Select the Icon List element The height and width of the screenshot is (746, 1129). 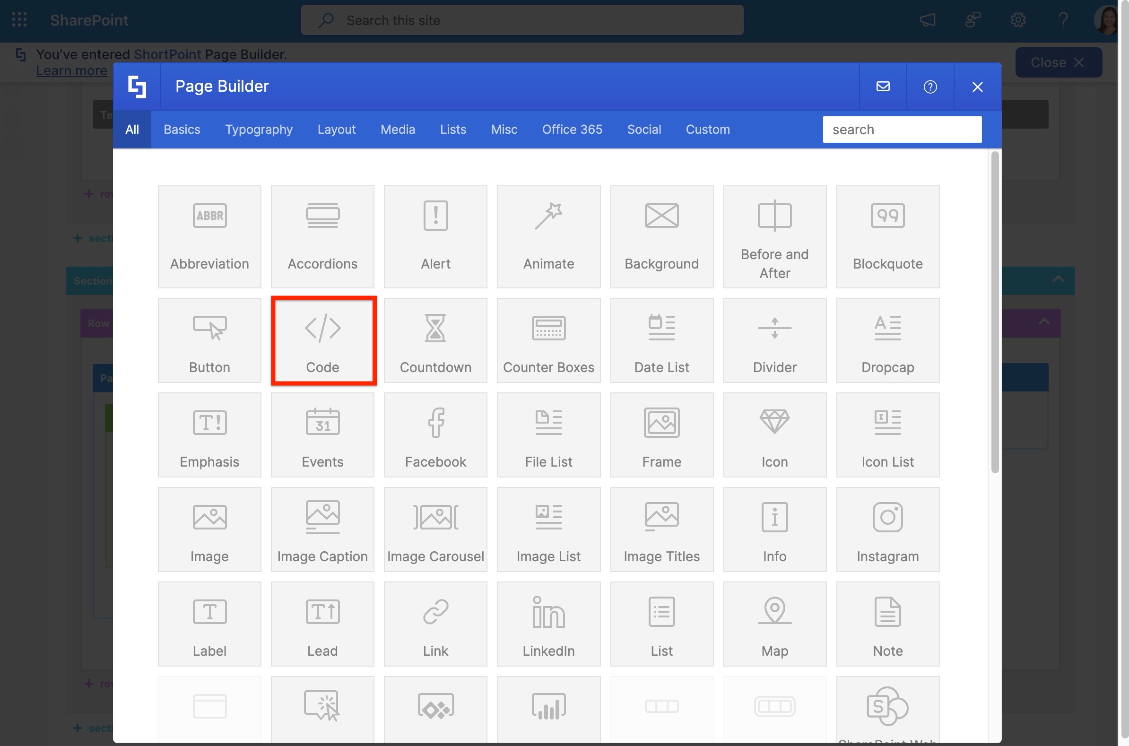tap(887, 435)
